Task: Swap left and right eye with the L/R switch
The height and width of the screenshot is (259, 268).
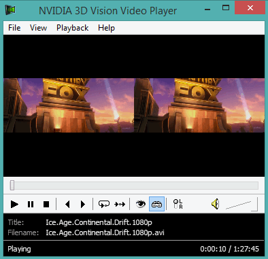Action: pos(178,204)
